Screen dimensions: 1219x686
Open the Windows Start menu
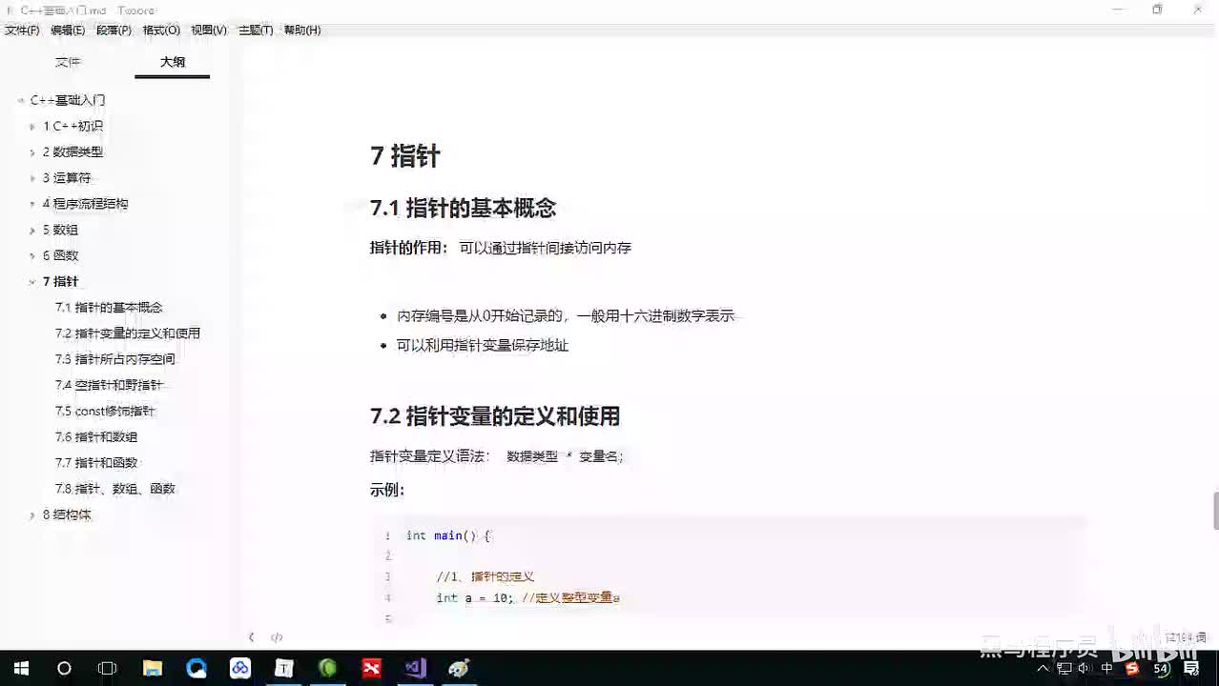[21, 669]
